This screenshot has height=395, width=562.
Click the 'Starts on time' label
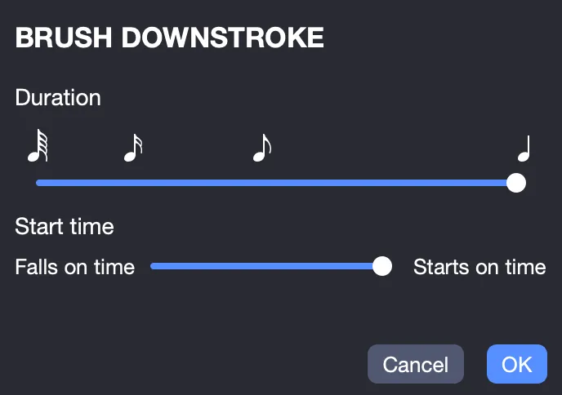pos(479,267)
